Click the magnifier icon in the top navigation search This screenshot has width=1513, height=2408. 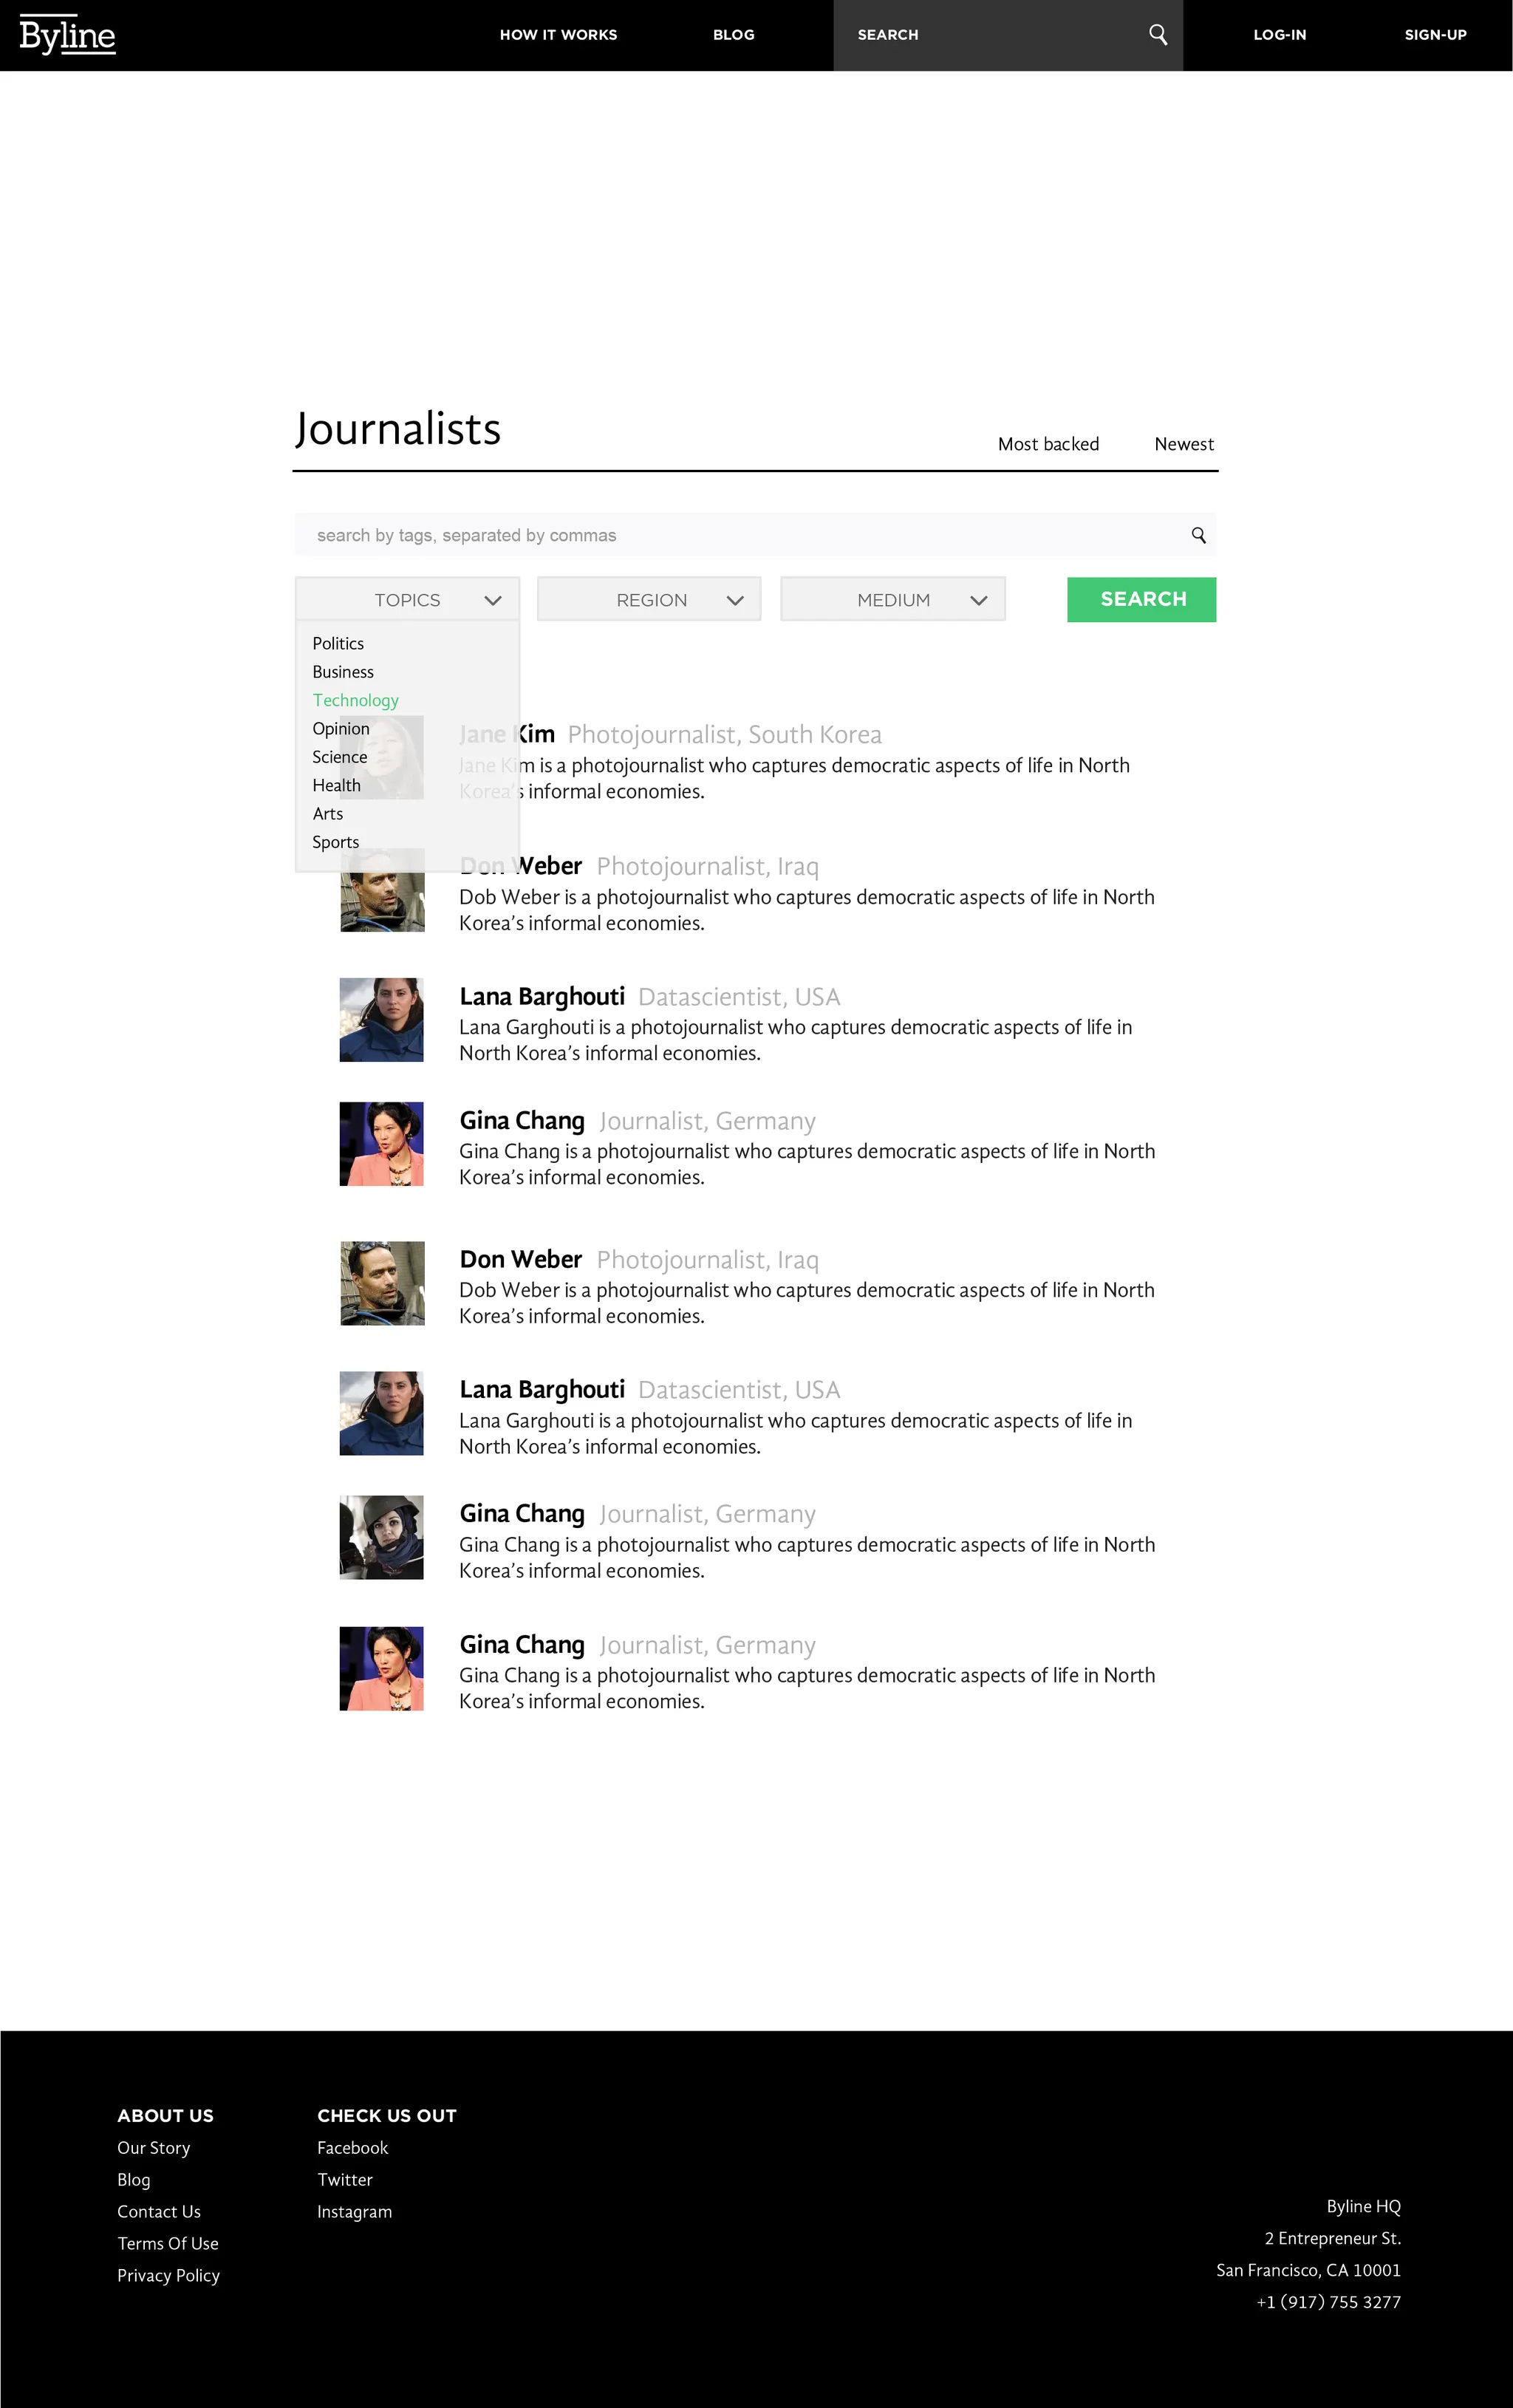point(1157,35)
